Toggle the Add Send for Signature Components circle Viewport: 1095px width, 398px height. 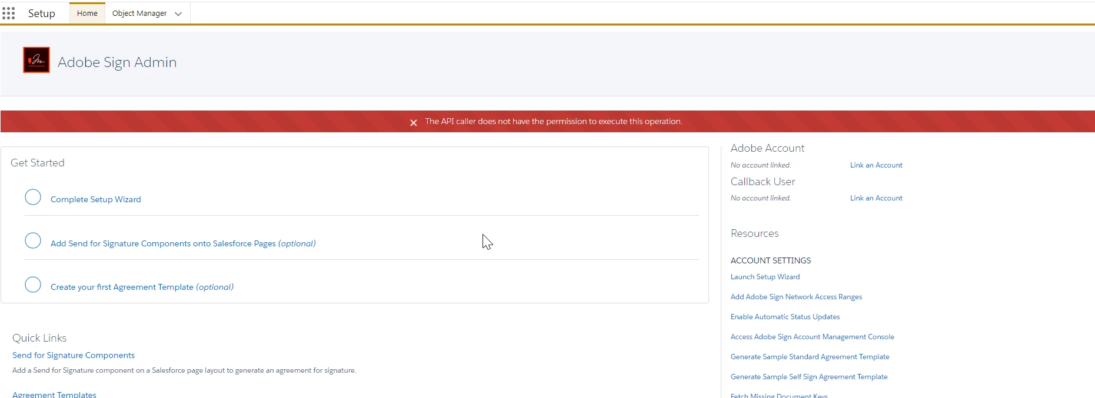click(x=33, y=240)
